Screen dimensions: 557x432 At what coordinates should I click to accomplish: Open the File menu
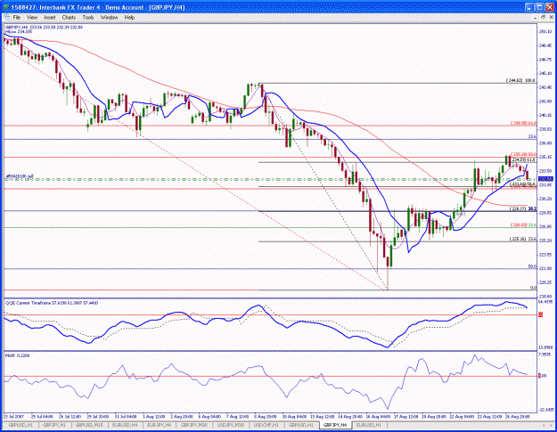[17, 18]
